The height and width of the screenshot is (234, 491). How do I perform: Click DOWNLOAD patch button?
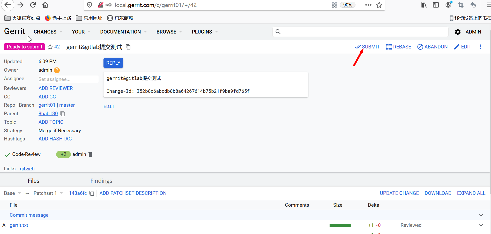coord(438,193)
